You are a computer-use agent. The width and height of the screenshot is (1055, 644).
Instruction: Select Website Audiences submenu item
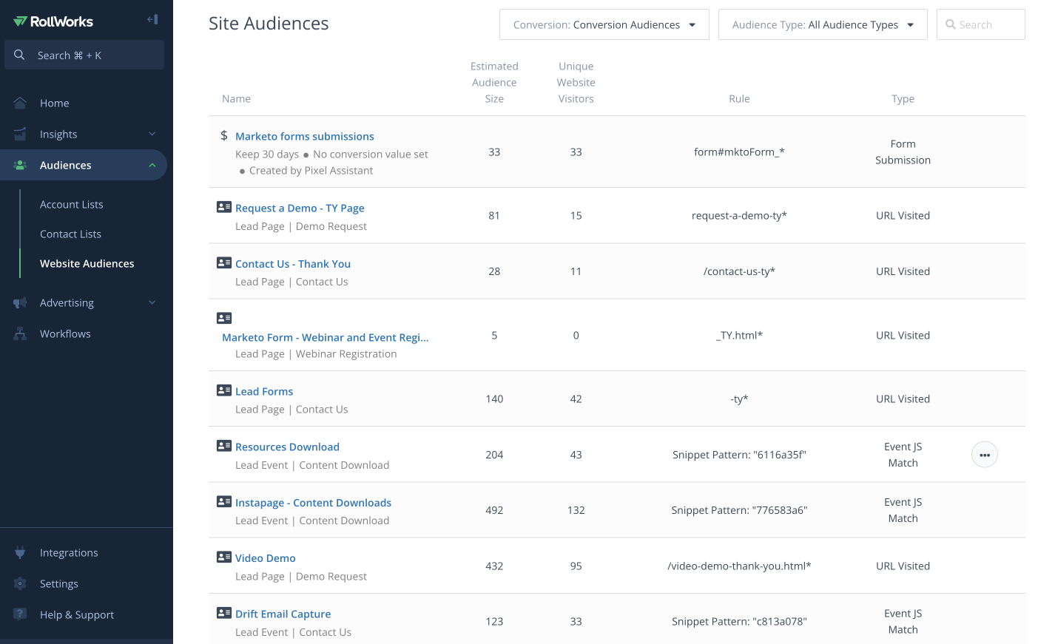pyautogui.click(x=87, y=263)
